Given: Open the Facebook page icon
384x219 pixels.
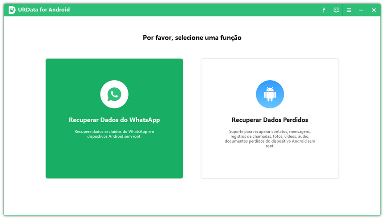Looking at the screenshot, I should click(x=324, y=10).
